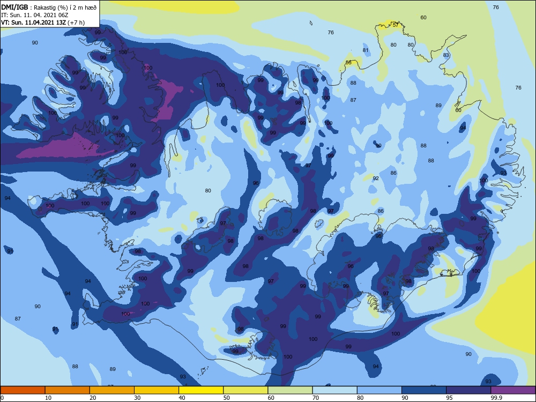The width and height of the screenshot is (536, 402).
Task: Click the humidity value 92 on the map
Action: pyautogui.click(x=376, y=178)
